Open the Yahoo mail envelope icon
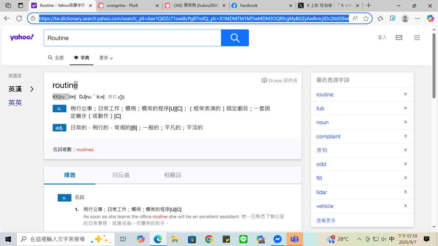This screenshot has width=438, height=246. point(399,38)
